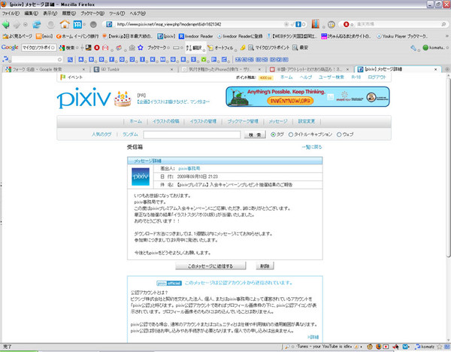
Task: Click the search magnifier in search box
Action: 443,25
